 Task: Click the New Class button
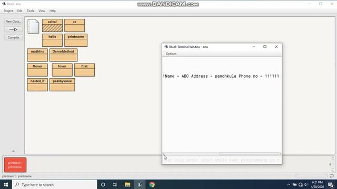point(13,22)
